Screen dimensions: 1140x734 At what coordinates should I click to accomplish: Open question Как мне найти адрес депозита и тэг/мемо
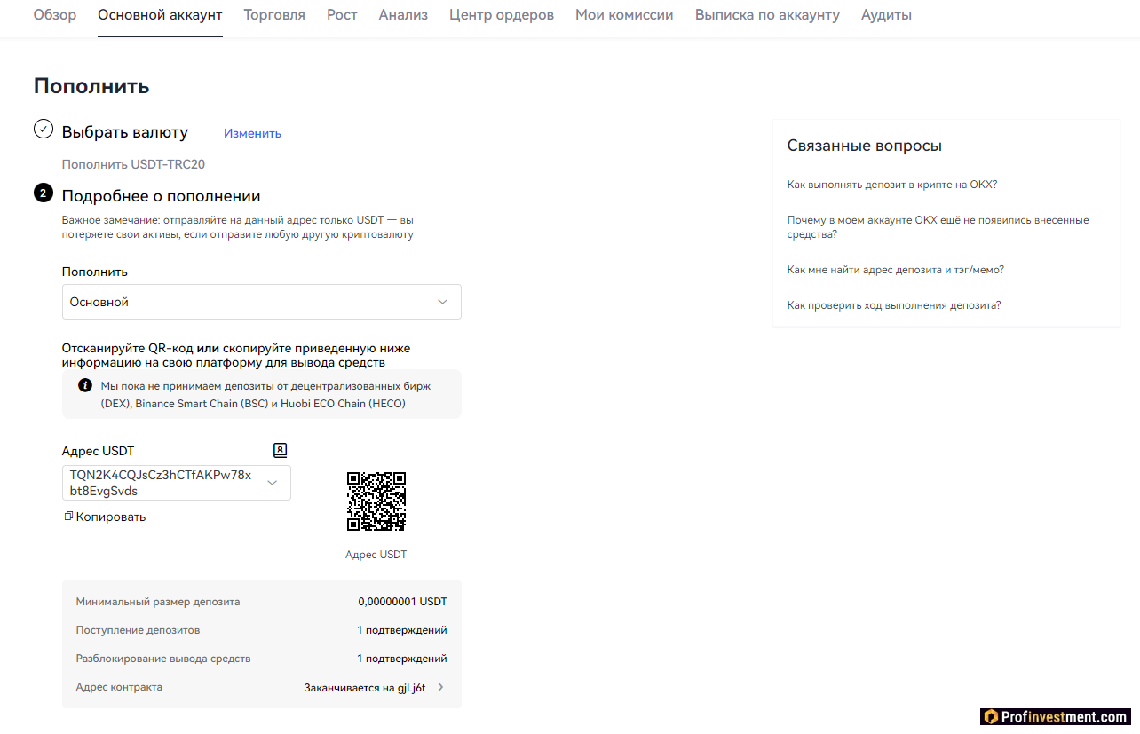(x=896, y=270)
